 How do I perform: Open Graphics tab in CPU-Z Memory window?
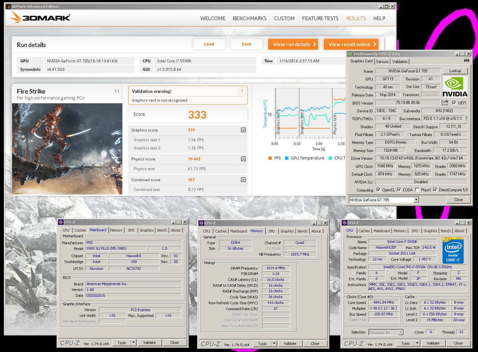click(287, 231)
